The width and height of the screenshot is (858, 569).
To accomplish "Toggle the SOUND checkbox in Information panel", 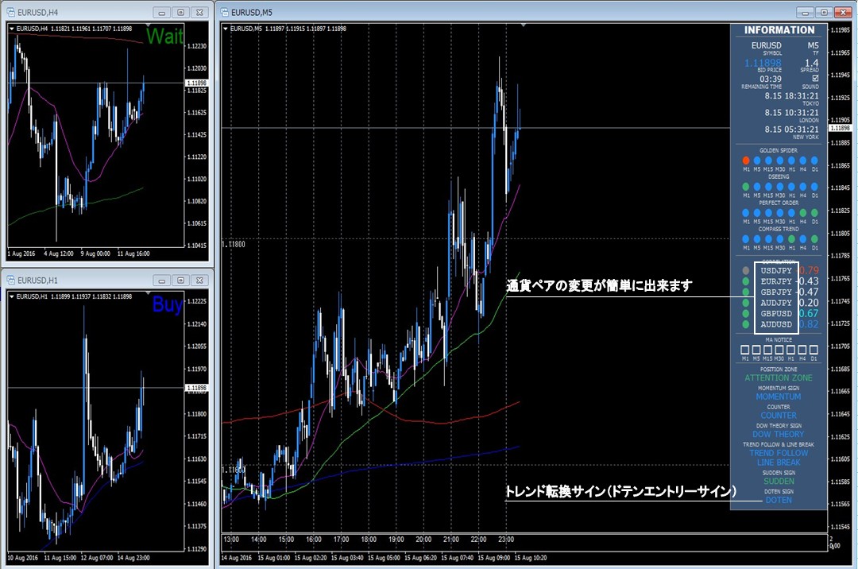I will (815, 78).
